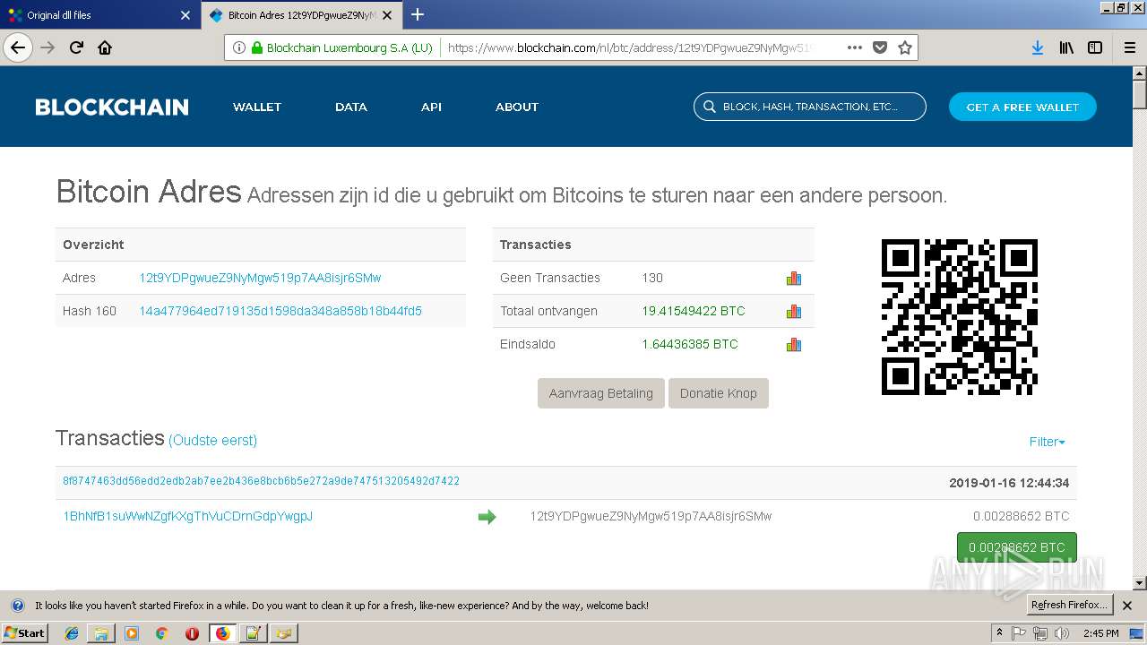Open transaction hash 8f8747463dd56edd... link
This screenshot has width=1147, height=645.
261,481
